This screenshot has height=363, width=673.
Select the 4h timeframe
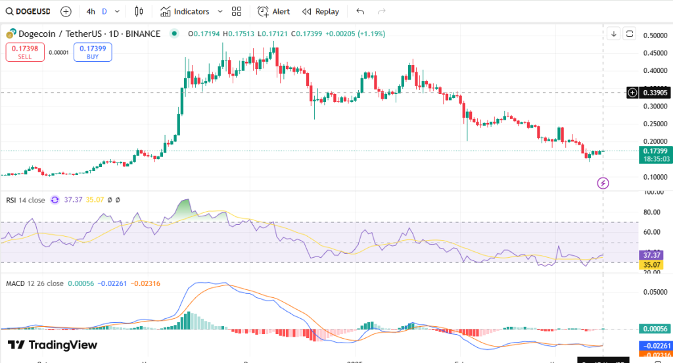tap(91, 12)
